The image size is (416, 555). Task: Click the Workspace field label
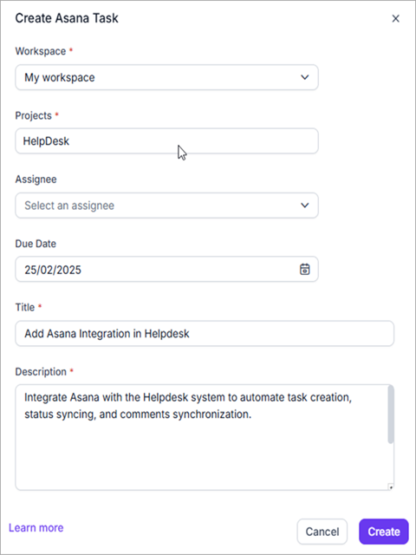[x=41, y=51]
